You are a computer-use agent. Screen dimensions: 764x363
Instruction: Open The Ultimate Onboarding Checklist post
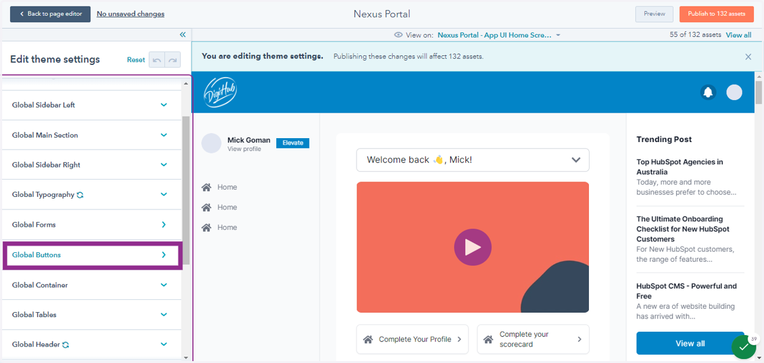(683, 229)
